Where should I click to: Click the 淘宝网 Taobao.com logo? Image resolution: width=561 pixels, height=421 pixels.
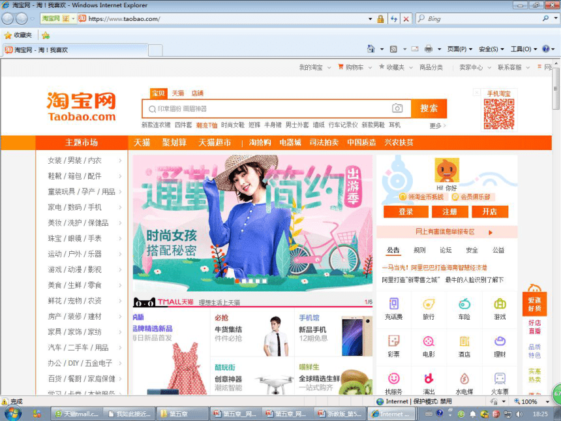(x=82, y=106)
